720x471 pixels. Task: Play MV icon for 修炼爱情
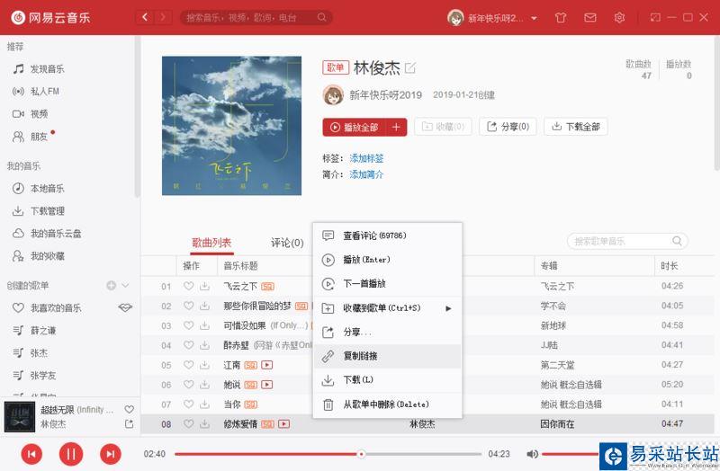click(284, 424)
